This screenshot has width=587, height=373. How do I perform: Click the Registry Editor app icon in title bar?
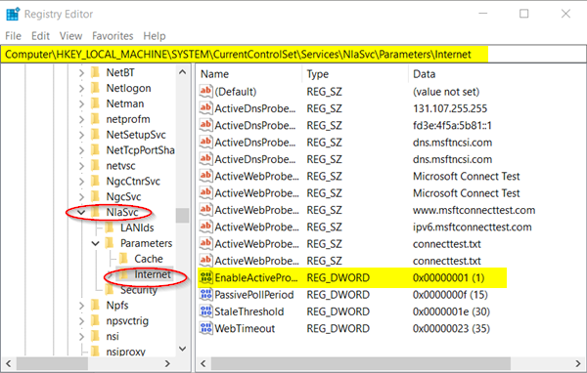click(13, 15)
